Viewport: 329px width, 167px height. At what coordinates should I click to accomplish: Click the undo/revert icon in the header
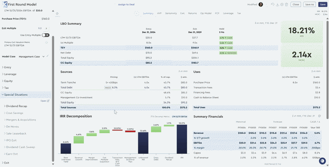[273, 5]
